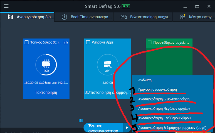Check the Windows Apps checkbox

[x=88, y=42]
